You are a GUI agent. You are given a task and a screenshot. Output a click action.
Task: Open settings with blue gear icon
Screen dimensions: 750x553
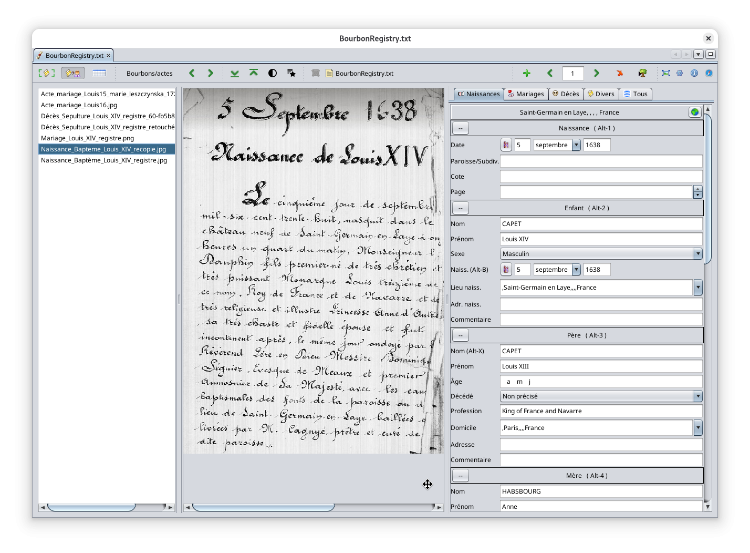pyautogui.click(x=680, y=73)
